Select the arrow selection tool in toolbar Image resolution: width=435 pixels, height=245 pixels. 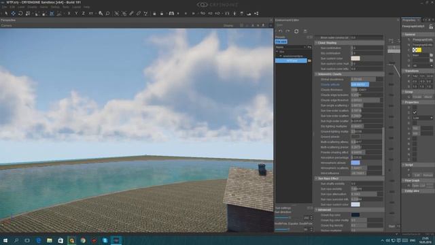coord(6,14)
